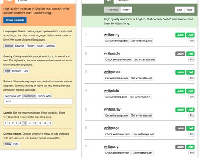Pin the writeracle wordoid
The width and height of the screenshot is (203, 158).
point(191,59)
